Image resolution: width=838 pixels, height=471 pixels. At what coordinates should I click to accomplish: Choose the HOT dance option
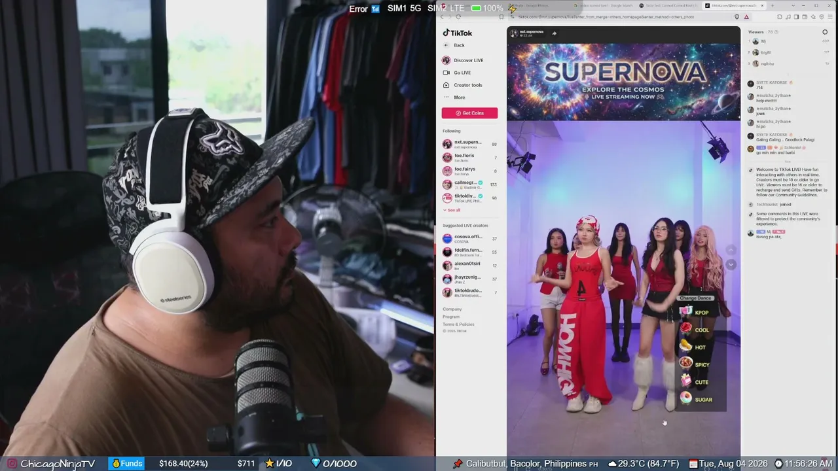[693, 347]
